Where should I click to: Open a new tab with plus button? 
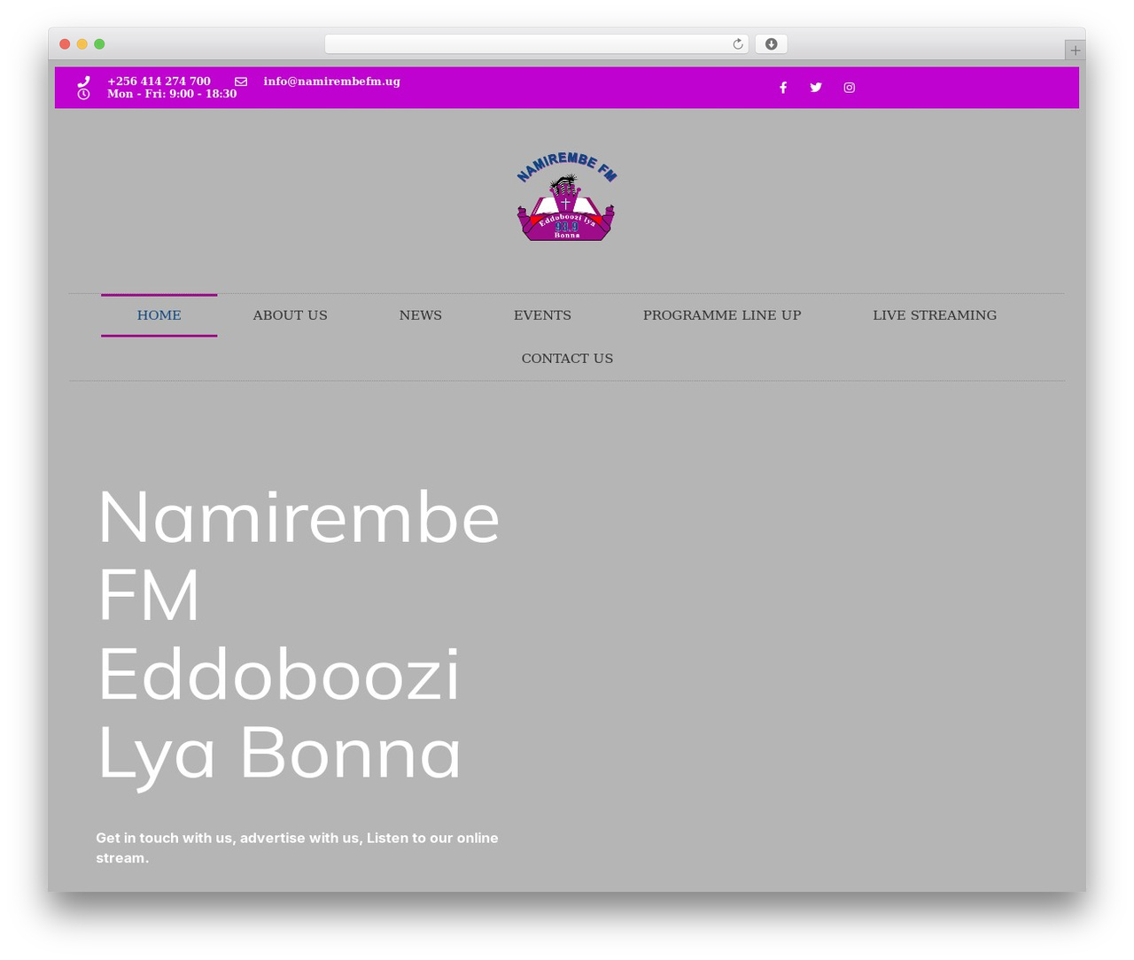[x=1075, y=50]
